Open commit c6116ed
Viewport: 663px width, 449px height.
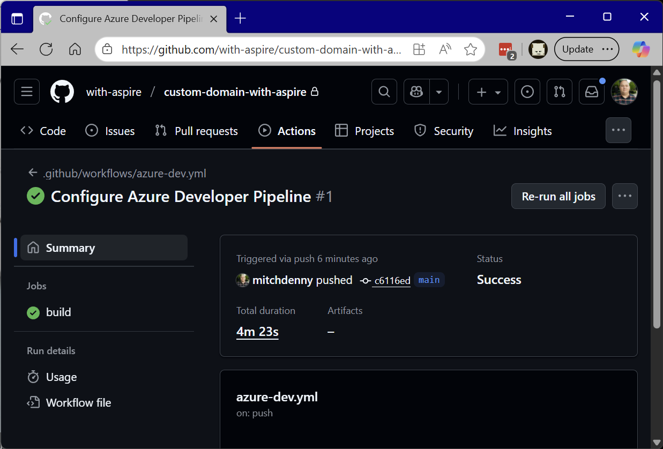(x=391, y=280)
